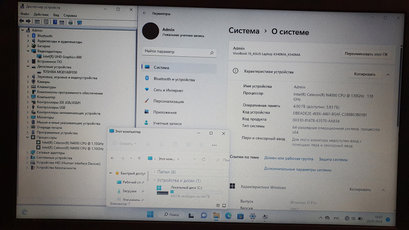Copy device characteristics with Копировать button
Image resolution: width=409 pixels, height=230 pixels.
tap(365, 74)
